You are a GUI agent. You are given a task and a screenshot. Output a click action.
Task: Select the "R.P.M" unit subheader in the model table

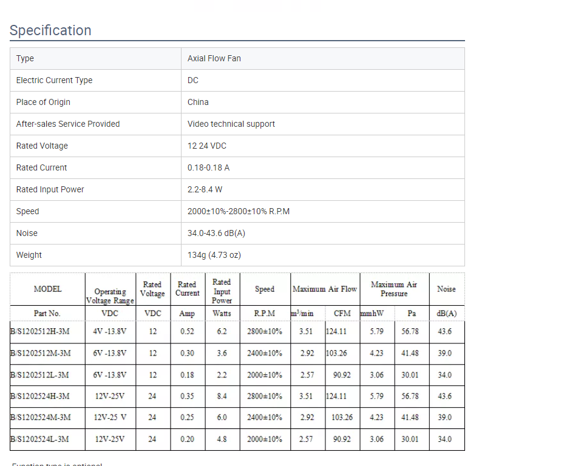(x=265, y=313)
